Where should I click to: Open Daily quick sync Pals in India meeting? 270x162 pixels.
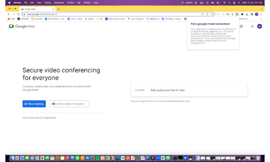point(189,90)
